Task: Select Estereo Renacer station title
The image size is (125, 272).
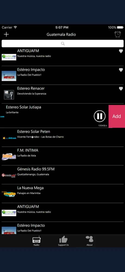Action: tap(31, 88)
